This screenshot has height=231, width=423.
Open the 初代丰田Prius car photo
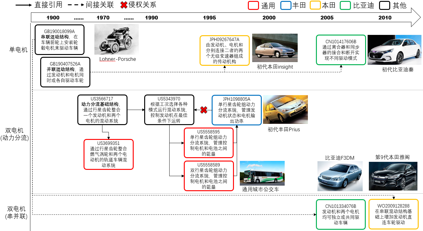tap(285, 109)
